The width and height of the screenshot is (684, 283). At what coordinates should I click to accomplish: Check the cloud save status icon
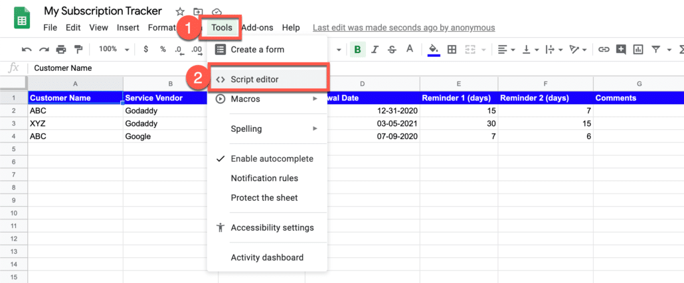click(216, 12)
